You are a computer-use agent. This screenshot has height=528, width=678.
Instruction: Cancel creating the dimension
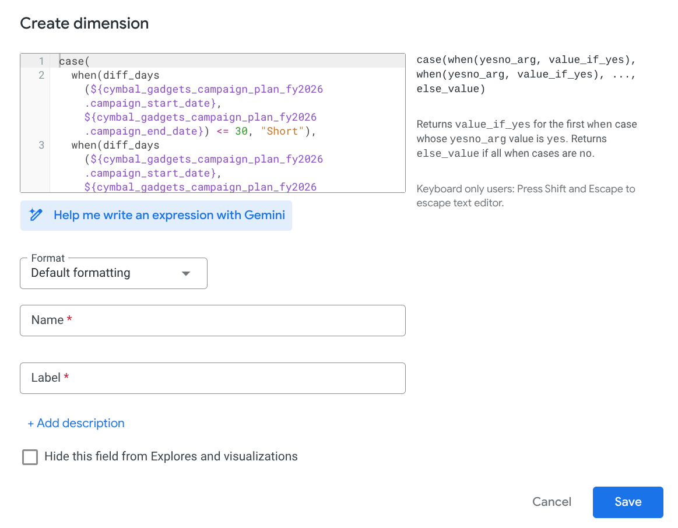551,502
